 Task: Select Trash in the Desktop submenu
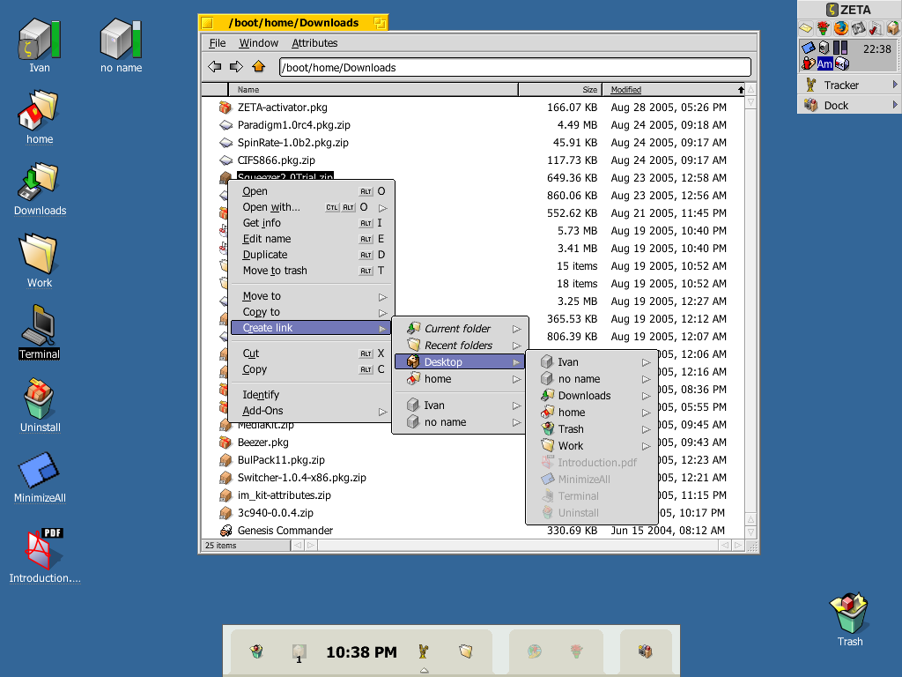591,429
